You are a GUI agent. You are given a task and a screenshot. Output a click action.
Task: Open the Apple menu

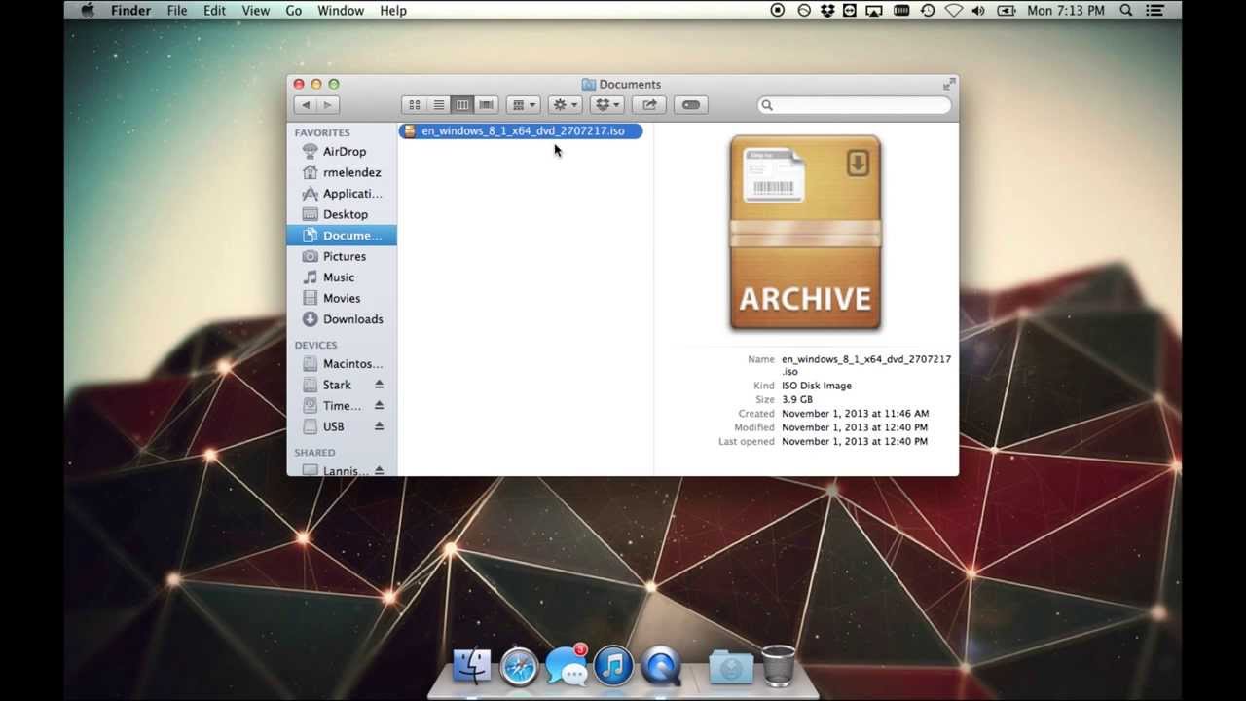point(88,11)
